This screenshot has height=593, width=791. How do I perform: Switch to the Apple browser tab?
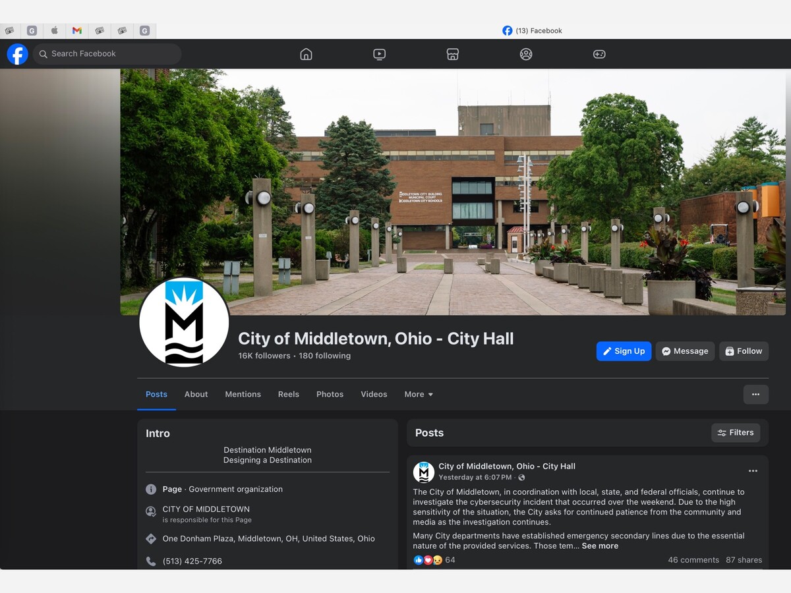coord(55,30)
